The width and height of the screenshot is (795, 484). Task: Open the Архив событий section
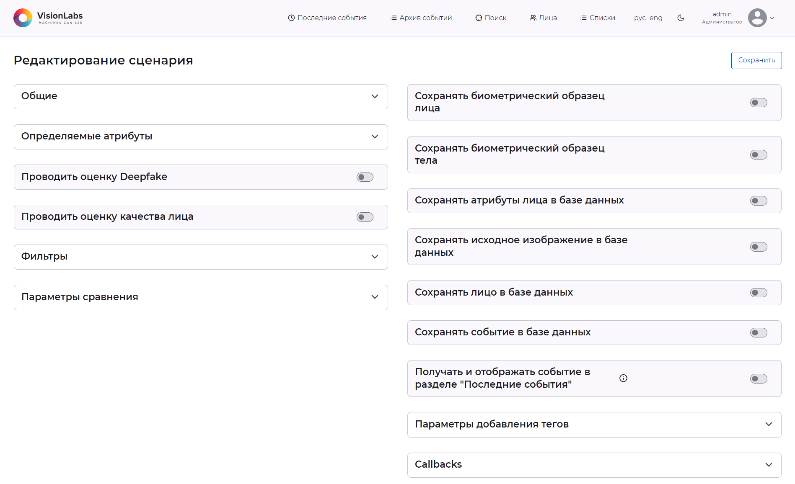click(421, 18)
